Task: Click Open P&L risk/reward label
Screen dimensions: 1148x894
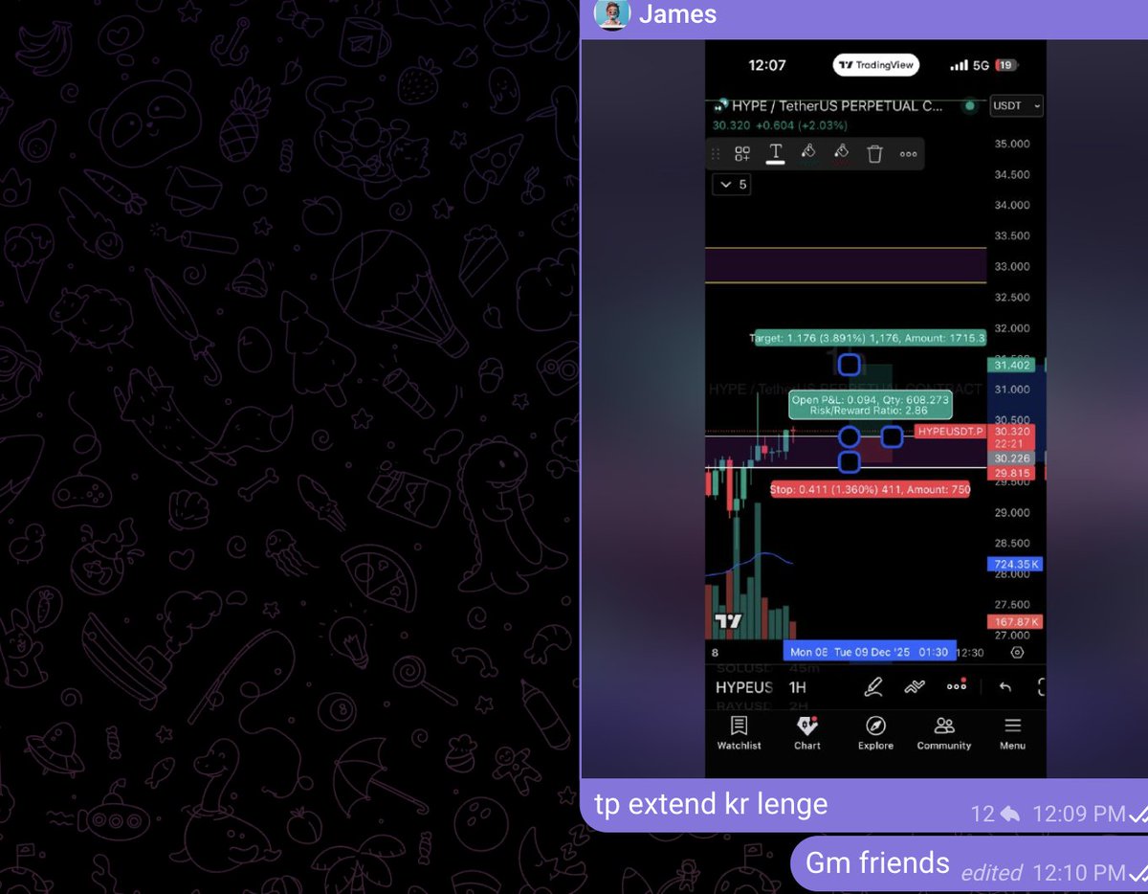Action: click(x=871, y=405)
